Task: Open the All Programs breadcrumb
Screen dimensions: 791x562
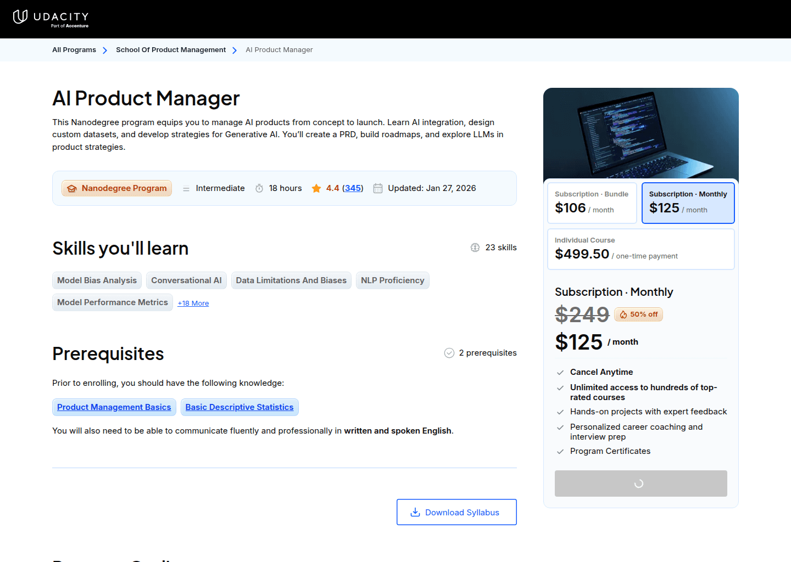Action: tap(74, 49)
